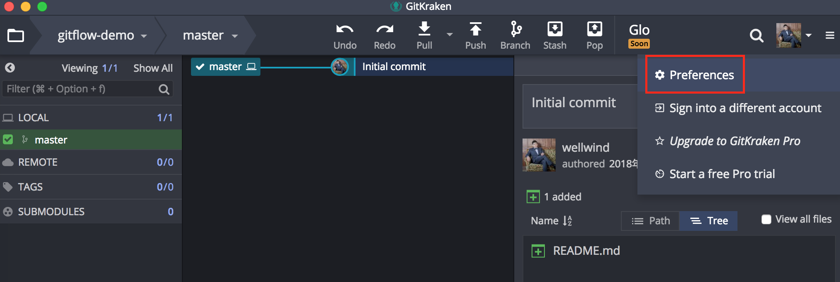Enable View all files checkbox
The image size is (840, 282).
(766, 219)
